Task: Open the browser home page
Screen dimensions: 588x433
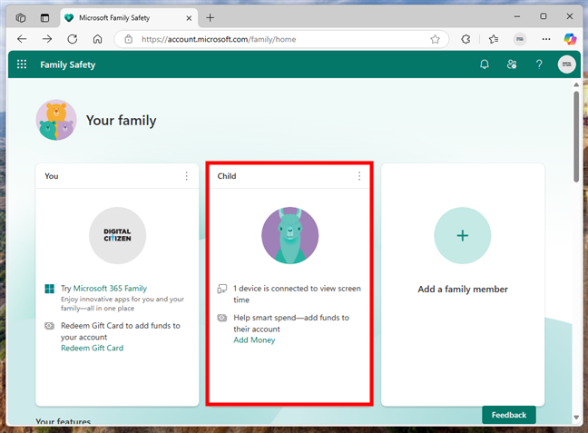Action: pos(97,39)
